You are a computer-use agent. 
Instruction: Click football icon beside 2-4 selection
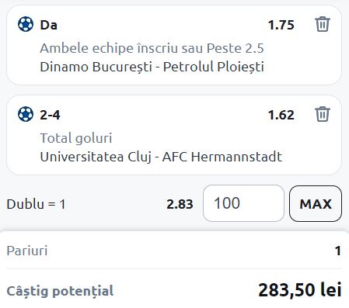pos(26,114)
